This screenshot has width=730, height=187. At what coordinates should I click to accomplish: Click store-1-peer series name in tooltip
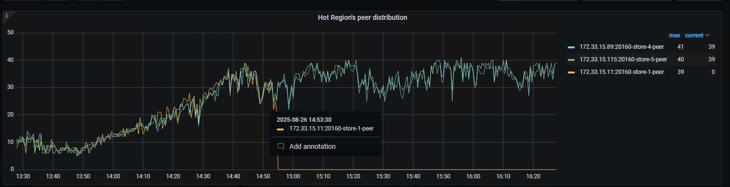332,129
